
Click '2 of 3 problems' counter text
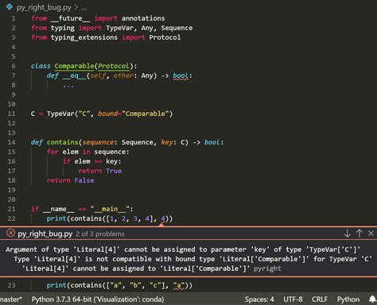click(100, 234)
